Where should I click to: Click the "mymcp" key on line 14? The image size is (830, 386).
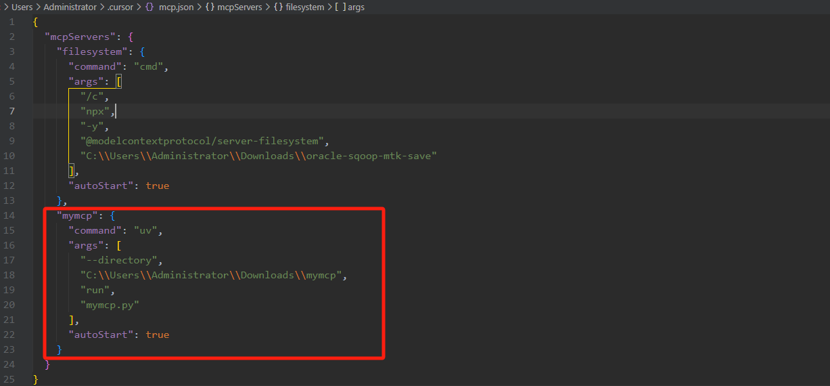coord(76,215)
